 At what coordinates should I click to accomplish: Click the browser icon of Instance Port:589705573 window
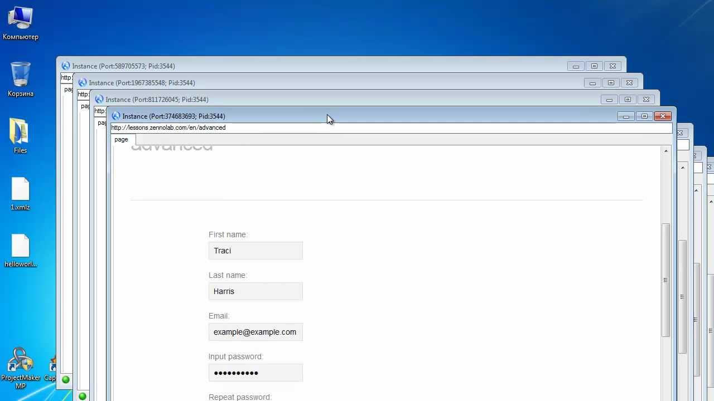point(66,66)
